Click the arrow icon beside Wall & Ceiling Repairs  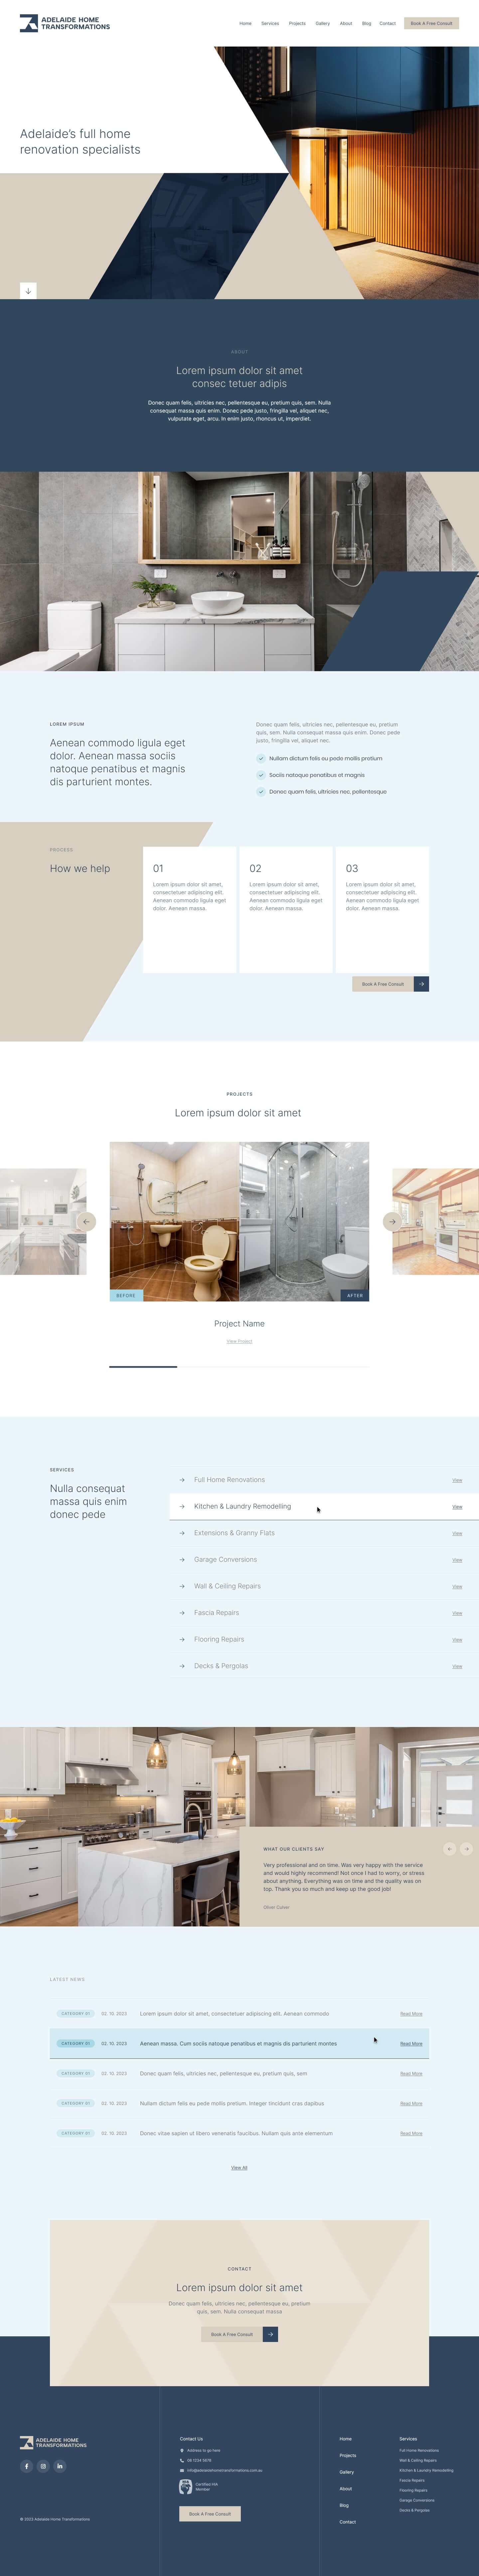(182, 1586)
